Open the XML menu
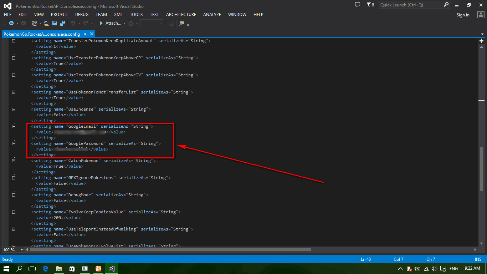This screenshot has height=274, width=487. pos(118,14)
